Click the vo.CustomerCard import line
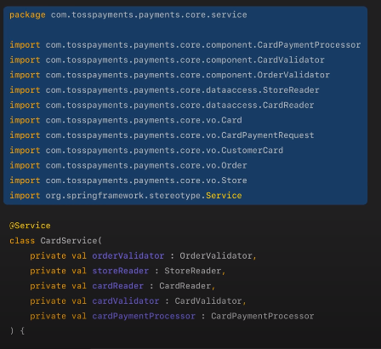Viewport: 381px width, 349px height. (x=146, y=151)
